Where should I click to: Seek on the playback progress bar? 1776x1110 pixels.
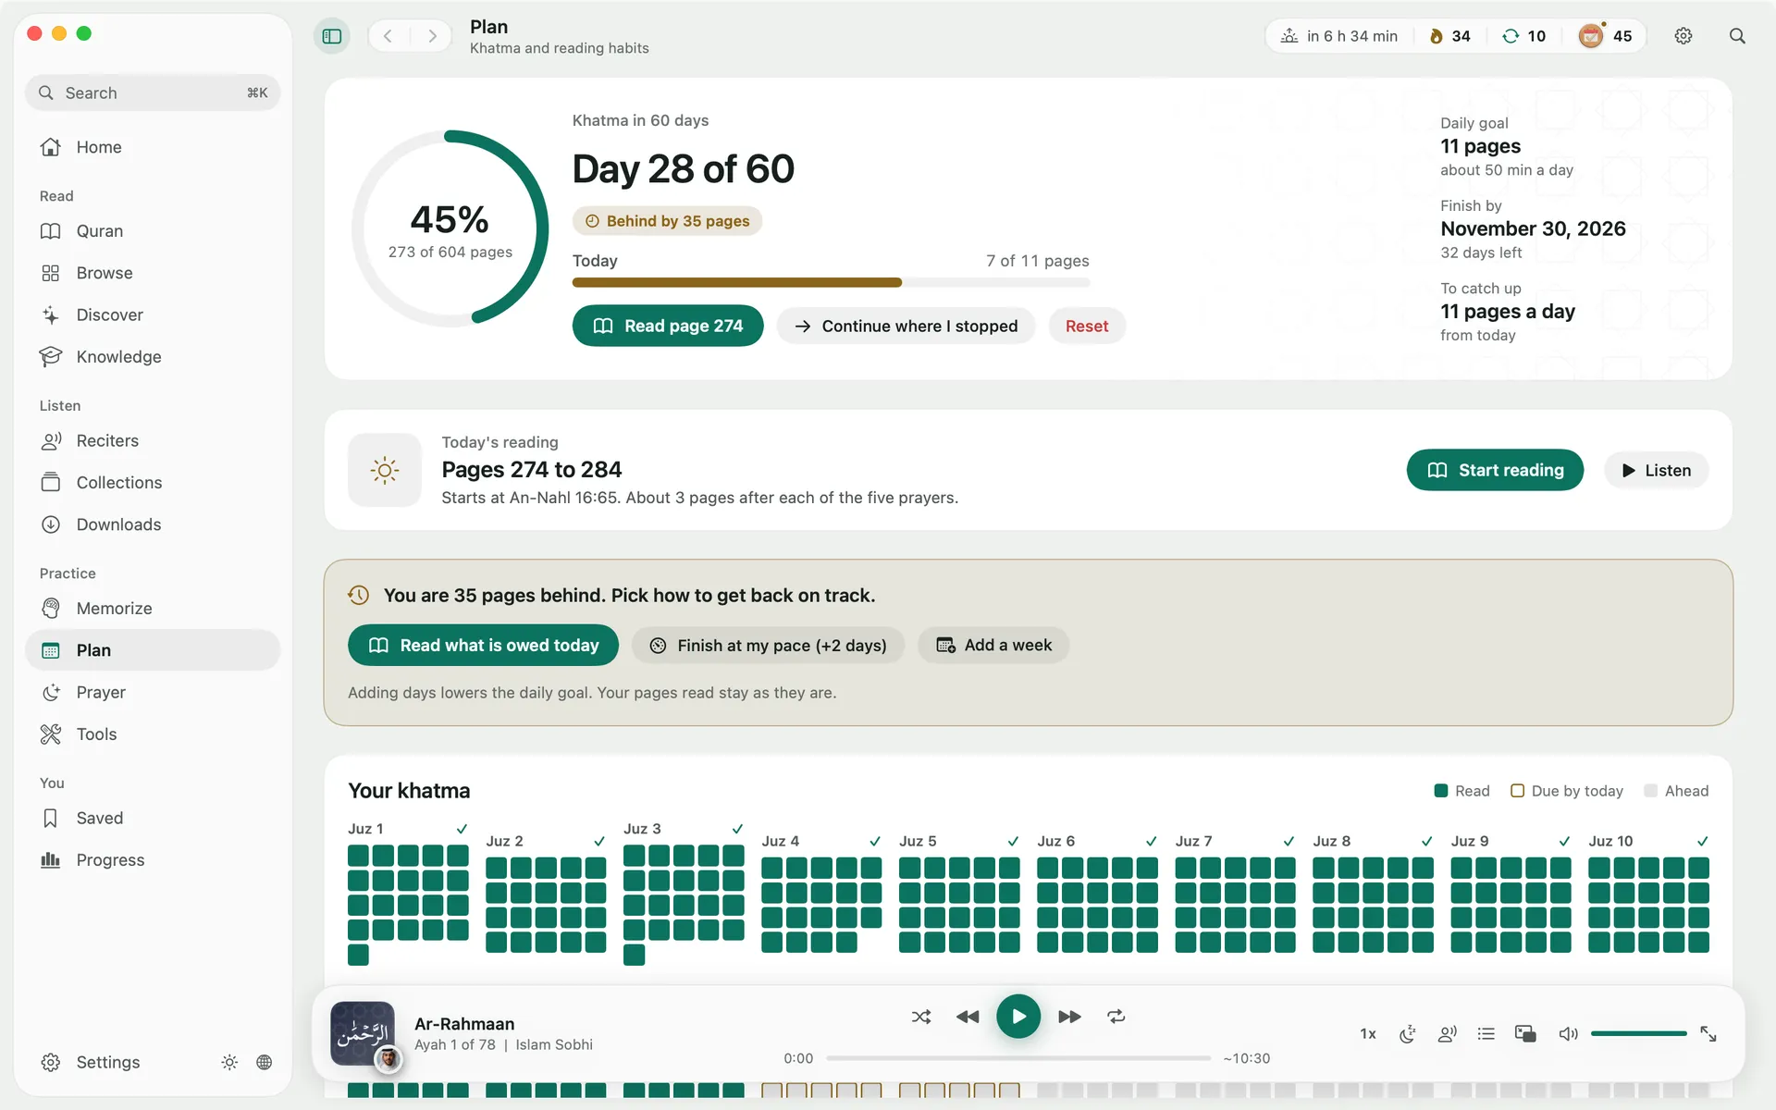(1018, 1058)
